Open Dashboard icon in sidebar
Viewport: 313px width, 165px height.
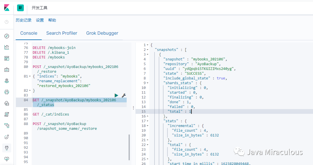7,58
